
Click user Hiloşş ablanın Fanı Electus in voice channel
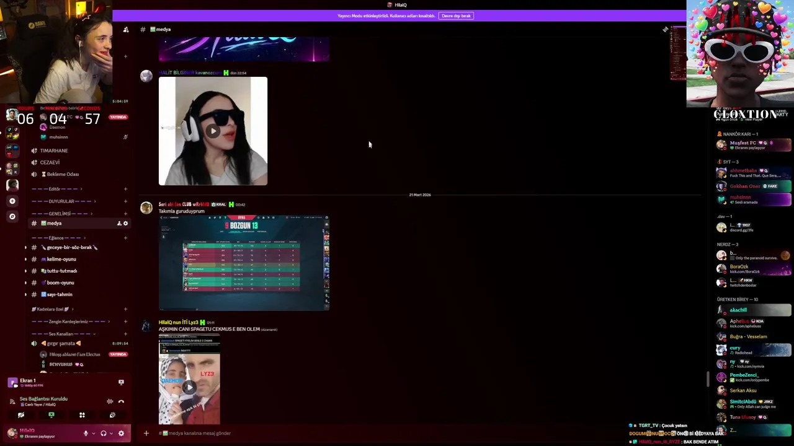pos(74,354)
